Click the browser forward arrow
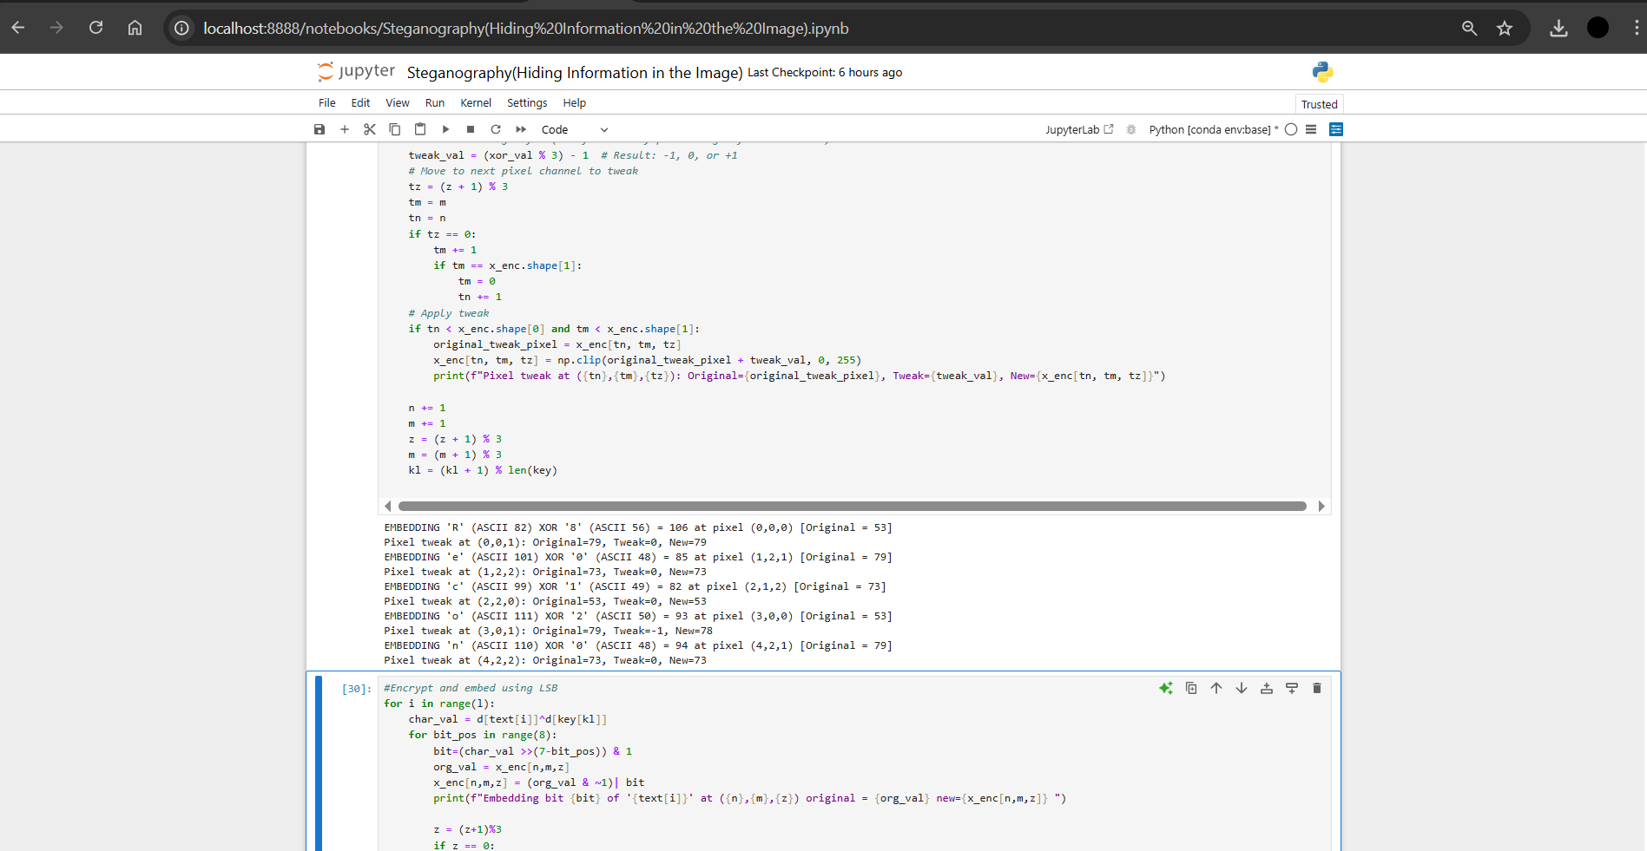 (x=57, y=28)
